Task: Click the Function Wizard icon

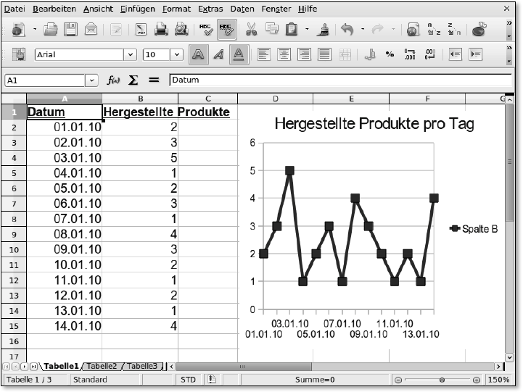Action: pyautogui.click(x=113, y=80)
